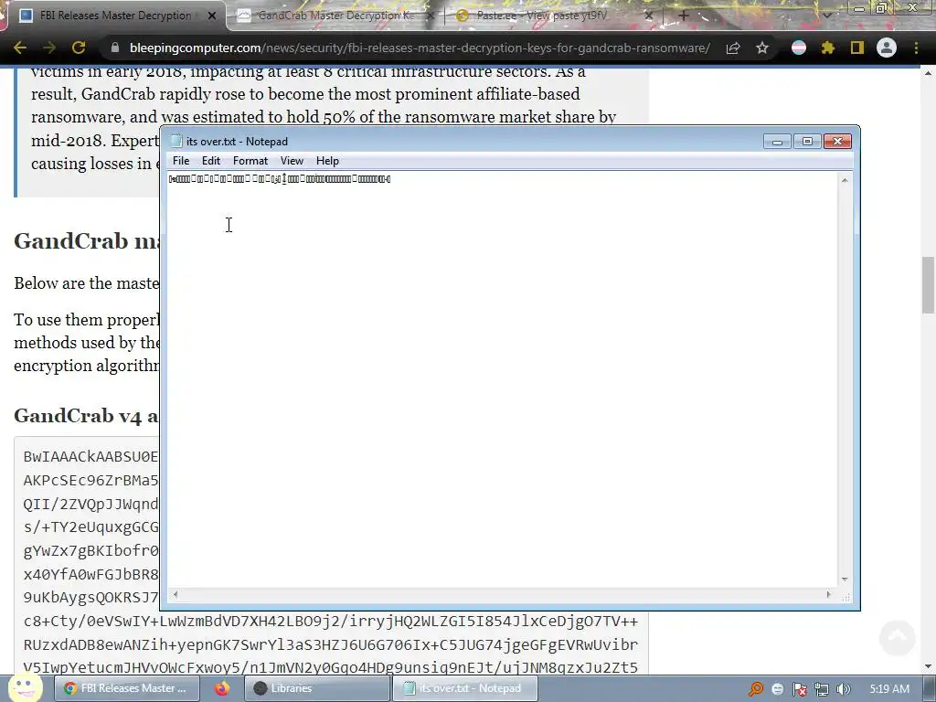Switch to the GandCrab Master Decryption Keys tab
Viewport: 936px width, 702px height.
(335, 16)
